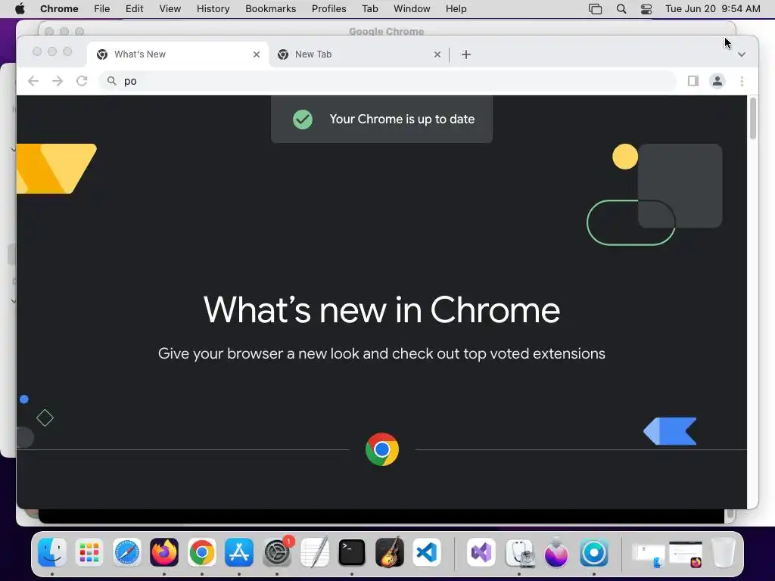Open System Preferences from the Dock
Screen dimensions: 775x581
tap(277, 552)
